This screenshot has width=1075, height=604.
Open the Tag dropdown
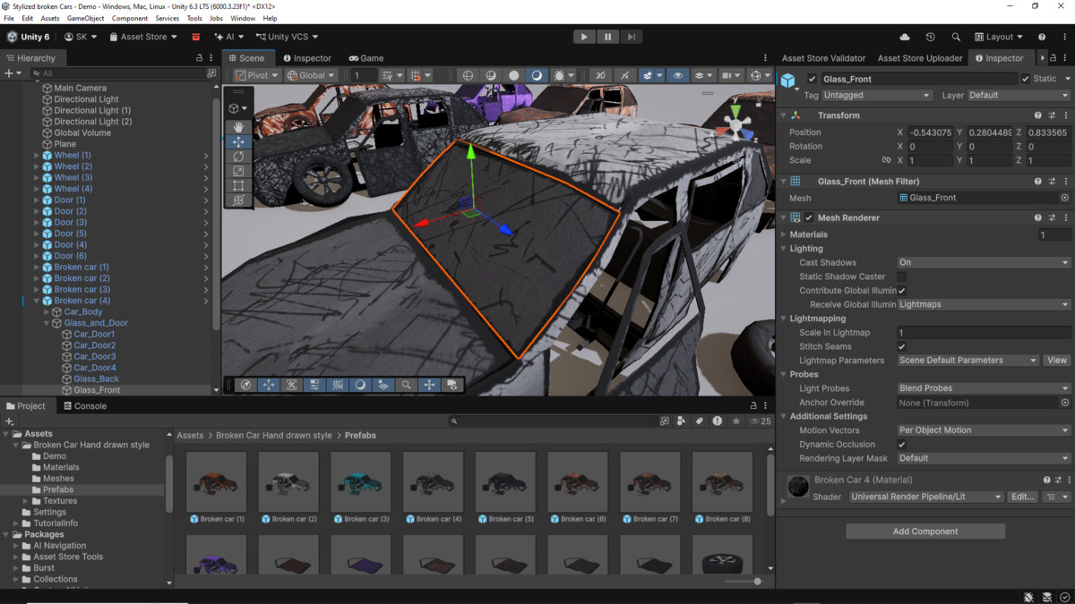(x=877, y=95)
